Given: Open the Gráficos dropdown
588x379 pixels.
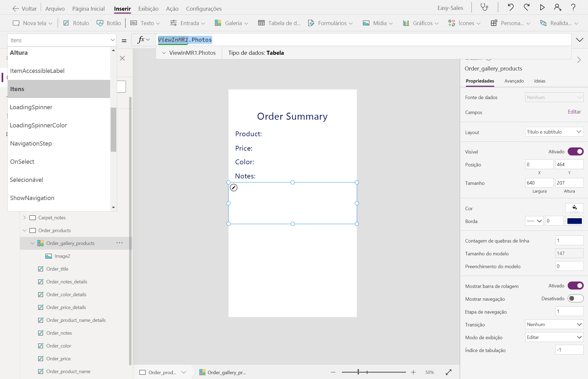Looking at the screenshot, I should [421, 23].
